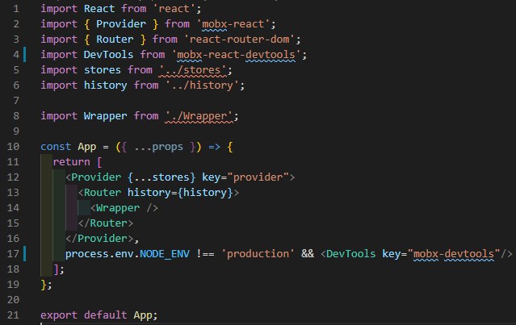Click line number 21 in gutter
This screenshot has width=516, height=325.
(x=13, y=315)
